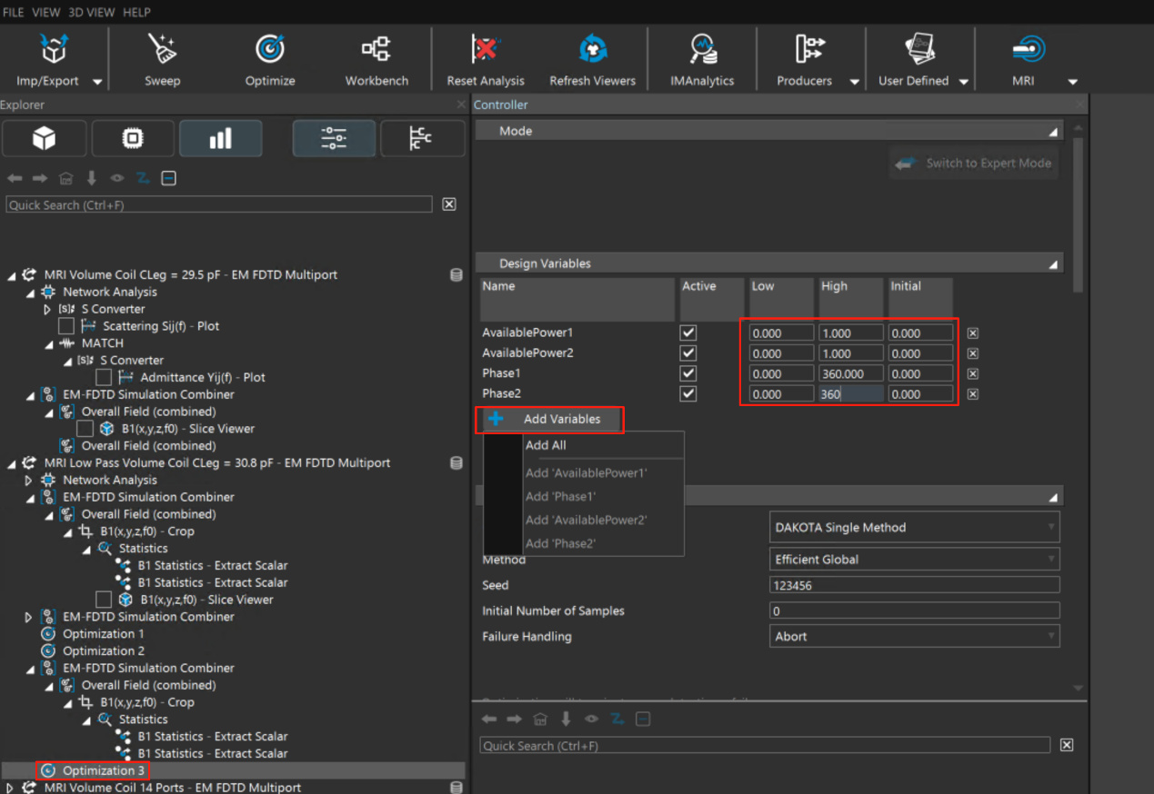
Task: Open IMAnalytics from the toolbar
Action: pyautogui.click(x=702, y=60)
